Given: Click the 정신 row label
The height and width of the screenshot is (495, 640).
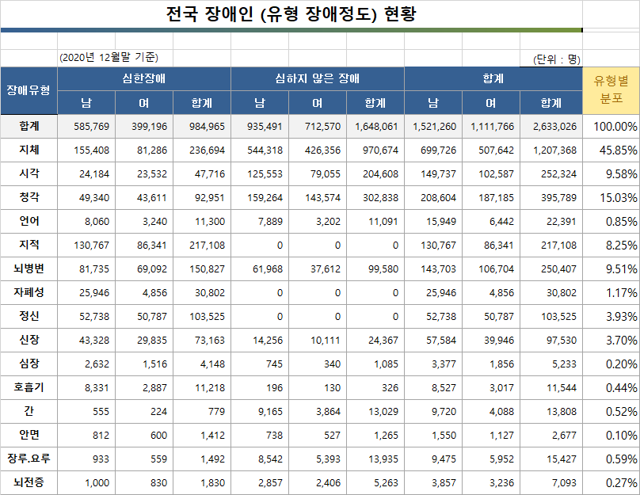Looking at the screenshot, I should [x=29, y=316].
